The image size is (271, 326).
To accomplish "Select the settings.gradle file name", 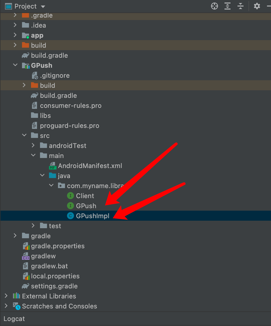I will pos(54,286).
